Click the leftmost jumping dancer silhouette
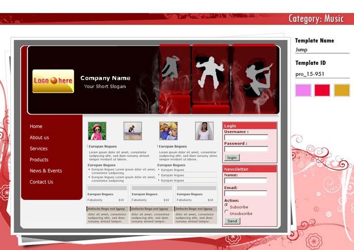Image resolution: width=354 pixels, height=250 pixels. point(170,68)
